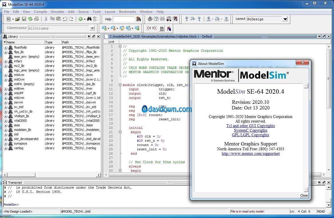Click the Undo toolbar icon
The image size is (334, 218).
pos(65,19)
